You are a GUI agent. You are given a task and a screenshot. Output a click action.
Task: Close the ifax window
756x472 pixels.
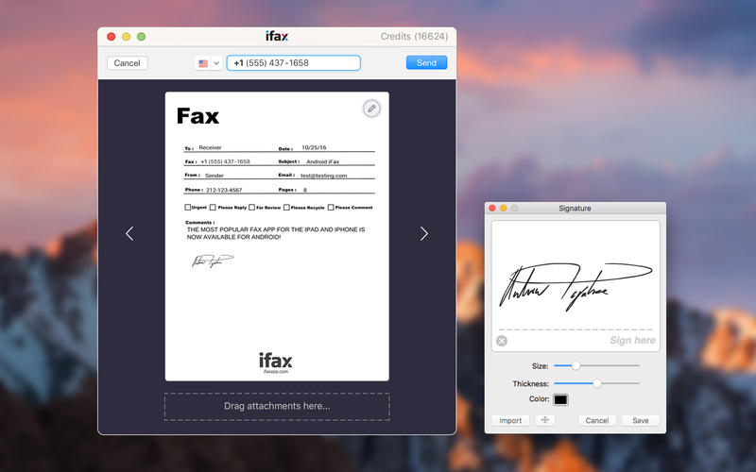click(x=111, y=37)
